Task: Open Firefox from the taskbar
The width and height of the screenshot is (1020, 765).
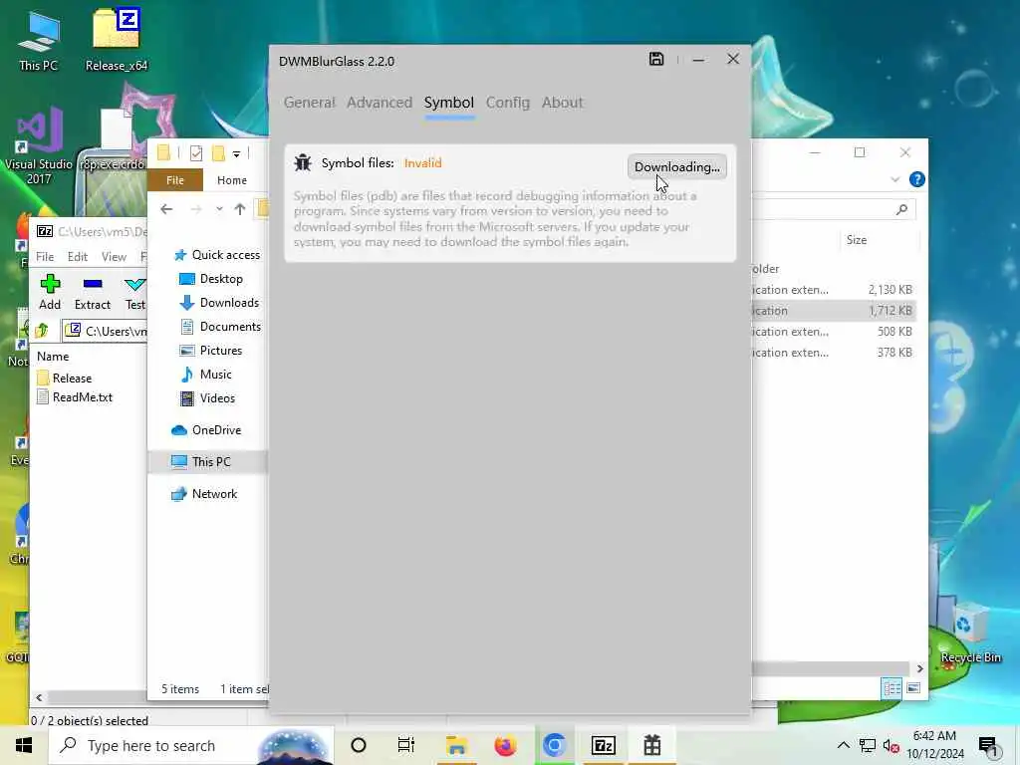Action: [x=505, y=745]
